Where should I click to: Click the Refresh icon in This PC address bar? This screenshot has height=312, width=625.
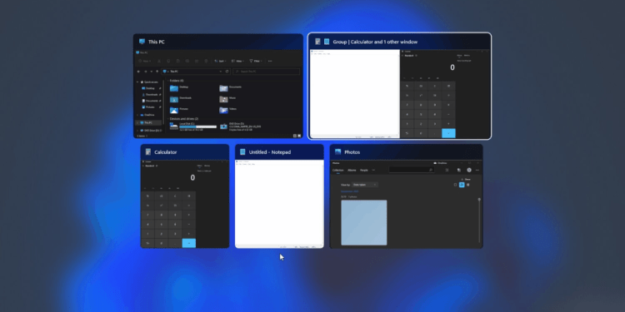pos(227,72)
